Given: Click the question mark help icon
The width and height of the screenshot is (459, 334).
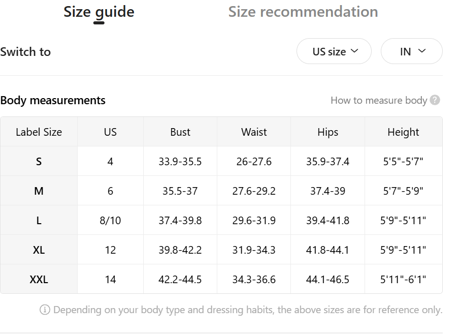Looking at the screenshot, I should [x=435, y=100].
